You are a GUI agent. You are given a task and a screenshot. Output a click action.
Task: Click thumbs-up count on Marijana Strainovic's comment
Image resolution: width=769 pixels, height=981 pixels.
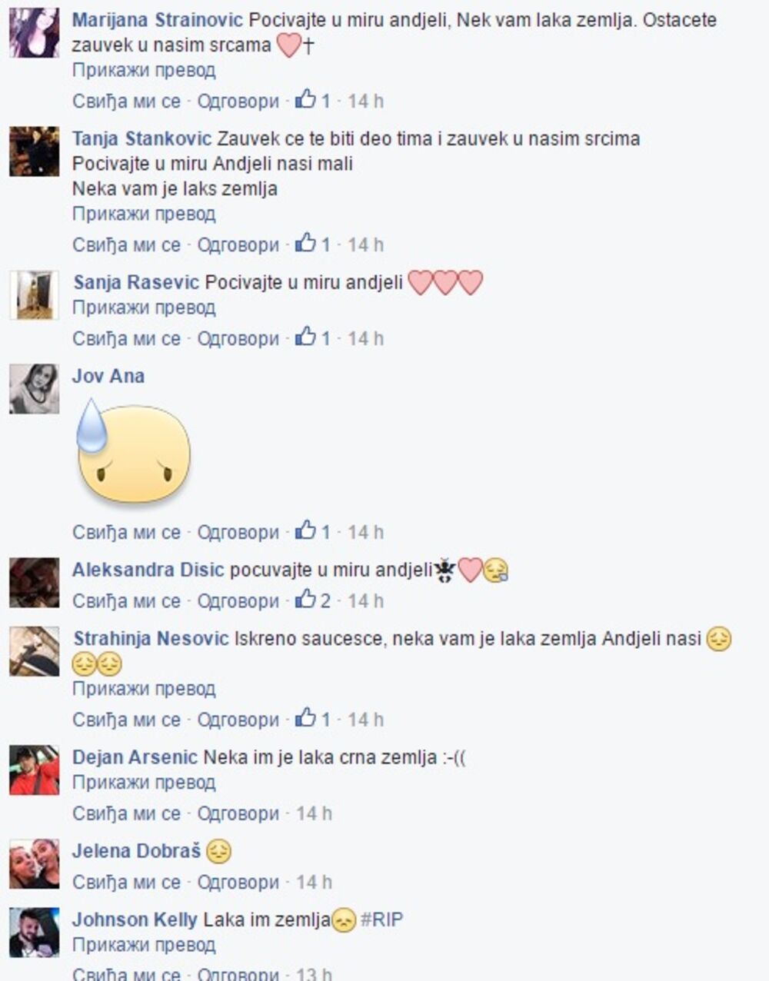tap(326, 101)
